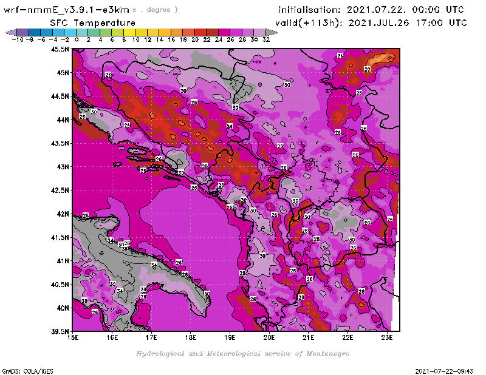Viewport: 486px width, 375px height.
Task: Click the '41.5N' latitude label
Action: click(60, 237)
